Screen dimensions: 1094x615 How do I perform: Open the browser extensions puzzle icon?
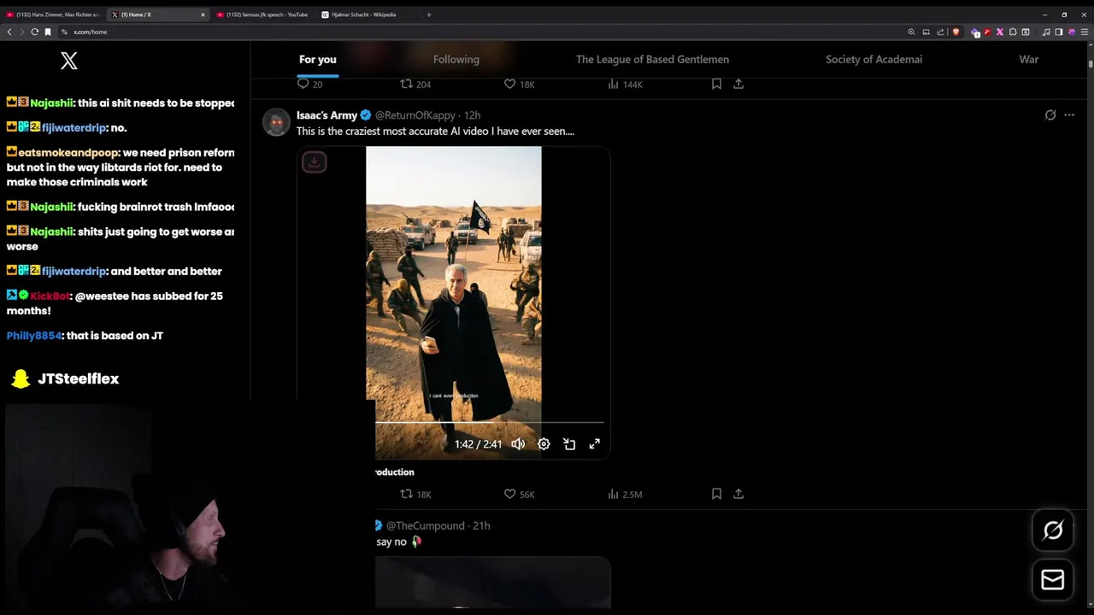(1013, 32)
